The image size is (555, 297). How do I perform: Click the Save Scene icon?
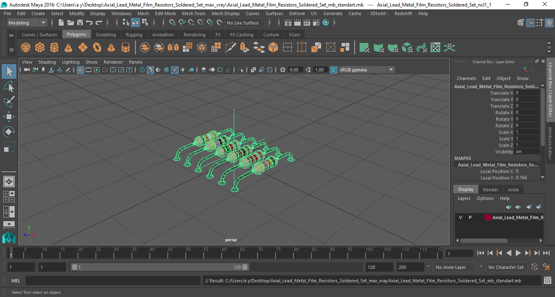tap(80, 23)
